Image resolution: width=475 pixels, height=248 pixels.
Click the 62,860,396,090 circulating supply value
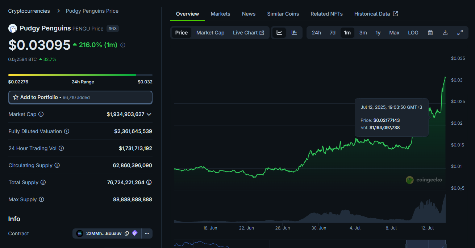pyautogui.click(x=133, y=165)
